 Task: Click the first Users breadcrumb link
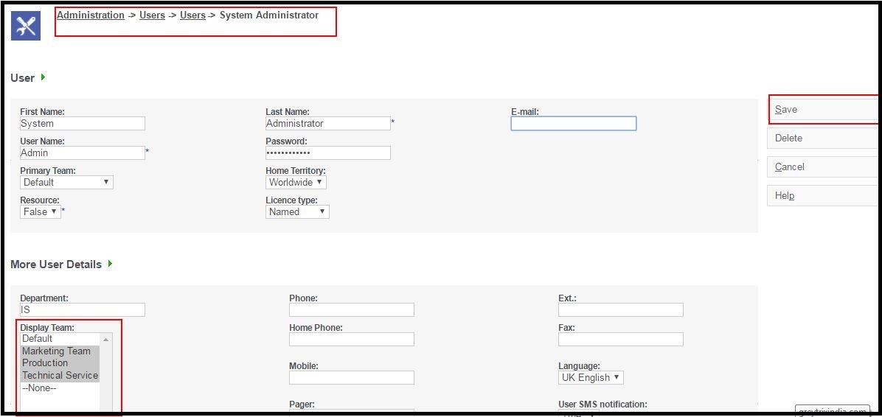[152, 15]
